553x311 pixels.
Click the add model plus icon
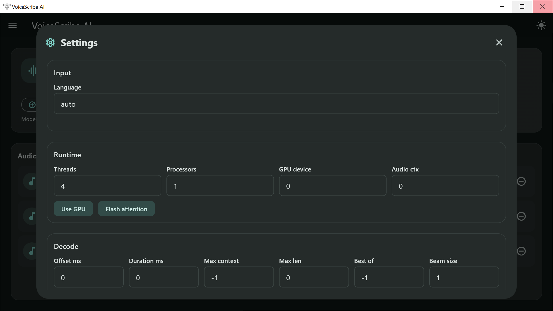[32, 105]
